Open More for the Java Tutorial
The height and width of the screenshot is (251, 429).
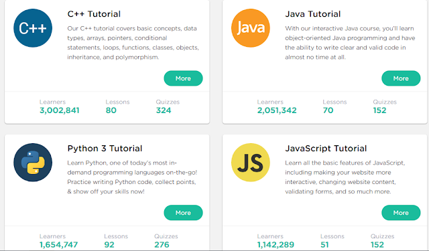click(x=401, y=78)
